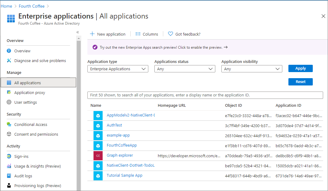This screenshot has height=191, width=328.
Task: Click the application search input field
Action: click(x=205, y=95)
